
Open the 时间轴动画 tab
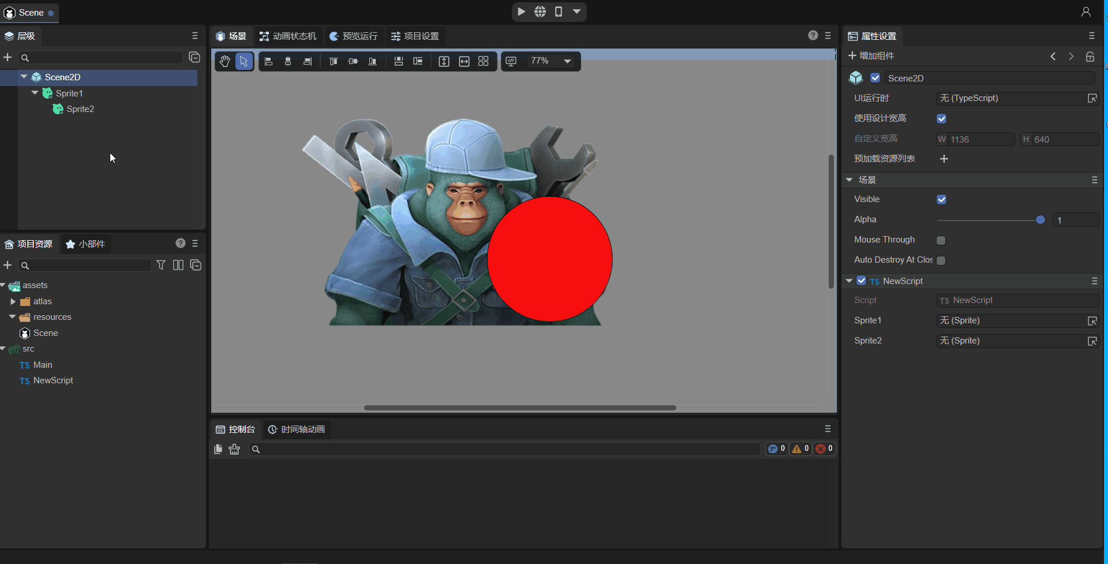(x=297, y=429)
